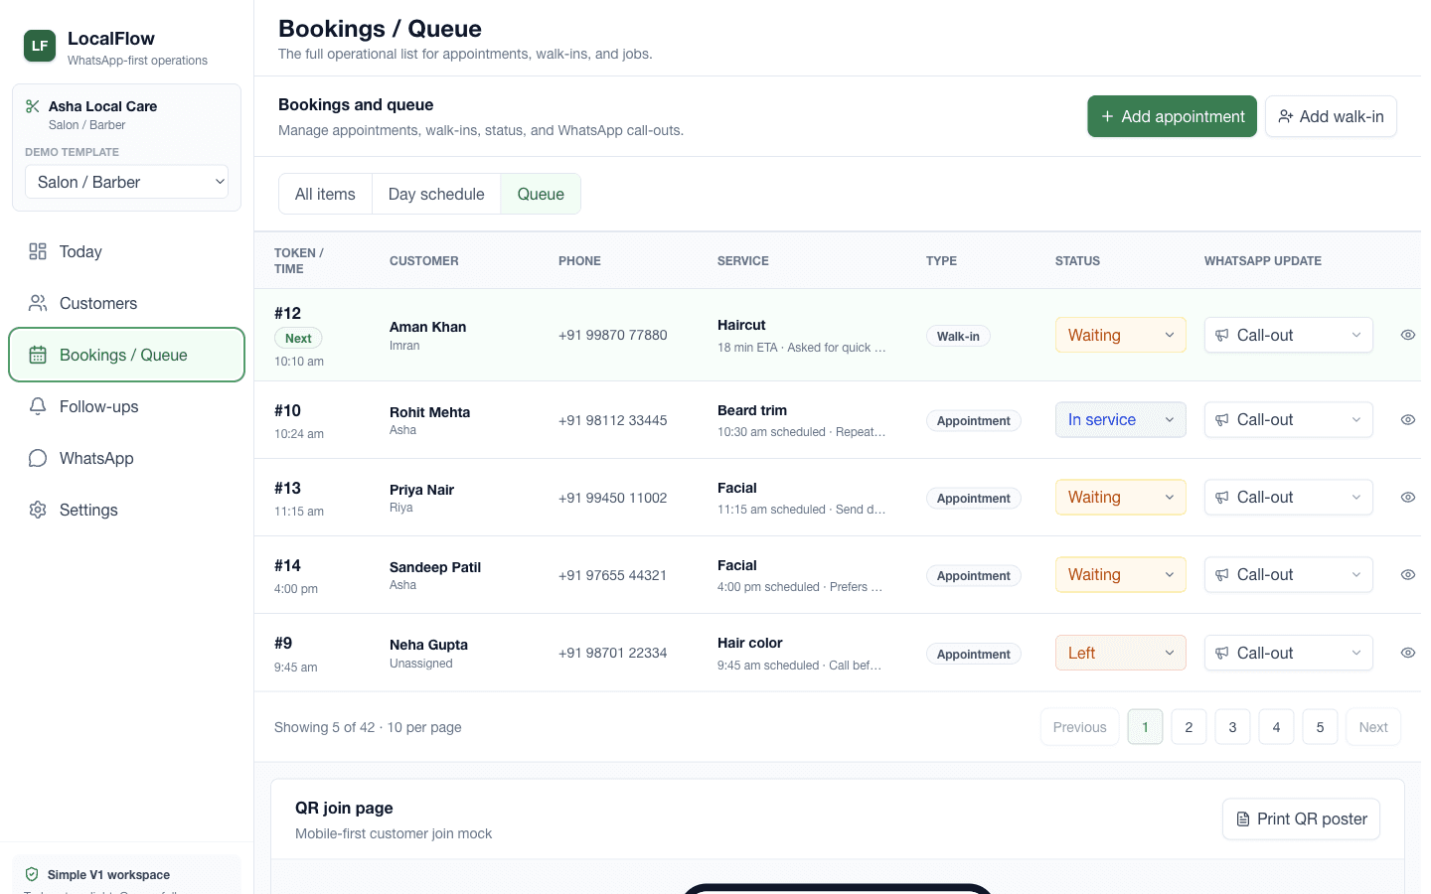Select current page 1 in pagination
The image size is (1431, 894).
point(1145,727)
